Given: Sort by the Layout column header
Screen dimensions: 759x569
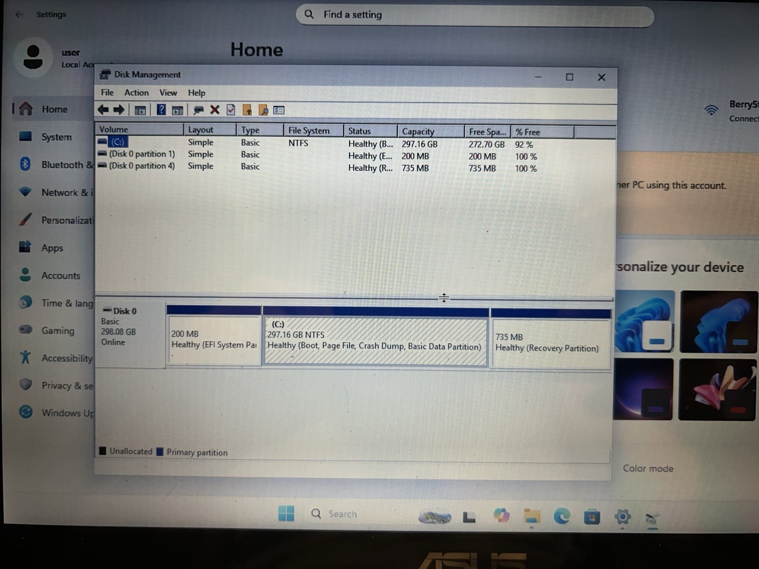Looking at the screenshot, I should tap(210, 130).
